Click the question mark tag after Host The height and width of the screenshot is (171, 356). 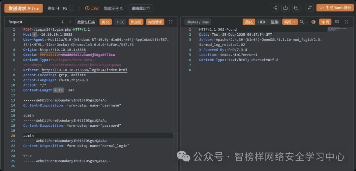click(x=35, y=35)
